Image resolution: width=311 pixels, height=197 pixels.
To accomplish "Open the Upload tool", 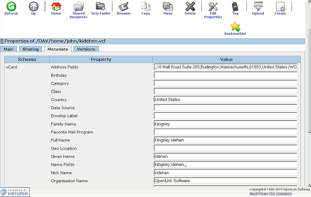I will coord(258,6).
